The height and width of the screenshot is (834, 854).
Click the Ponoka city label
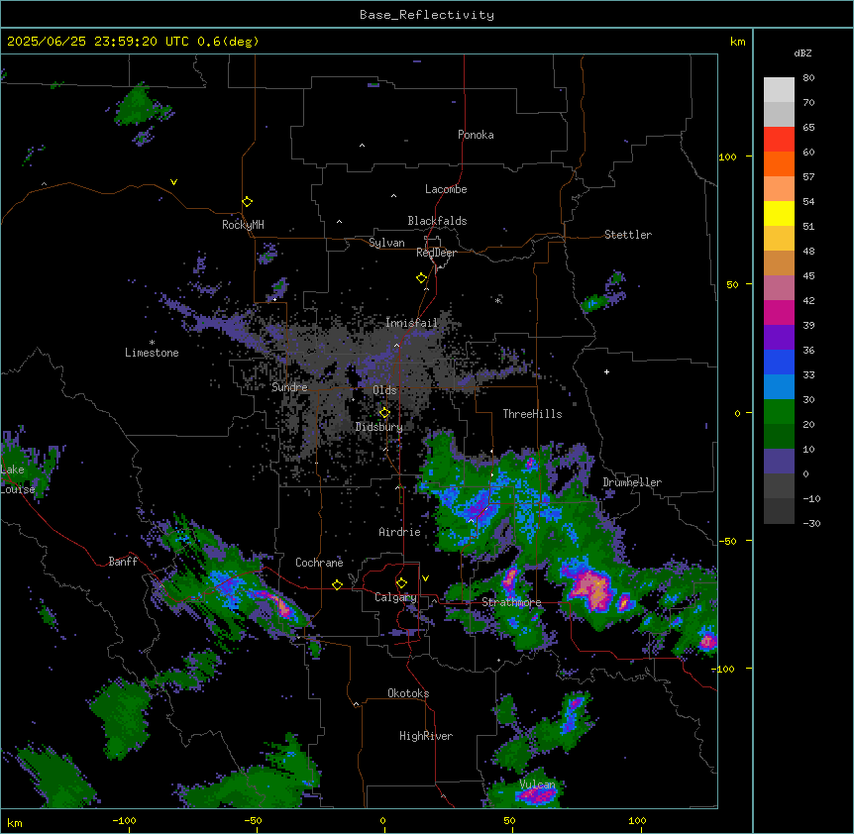pyautogui.click(x=476, y=135)
